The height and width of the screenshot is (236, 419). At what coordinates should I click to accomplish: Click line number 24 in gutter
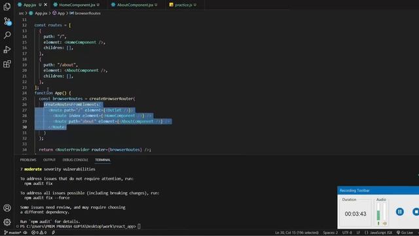coord(25,93)
